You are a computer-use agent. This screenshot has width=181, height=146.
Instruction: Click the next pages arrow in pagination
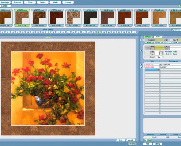134,32
